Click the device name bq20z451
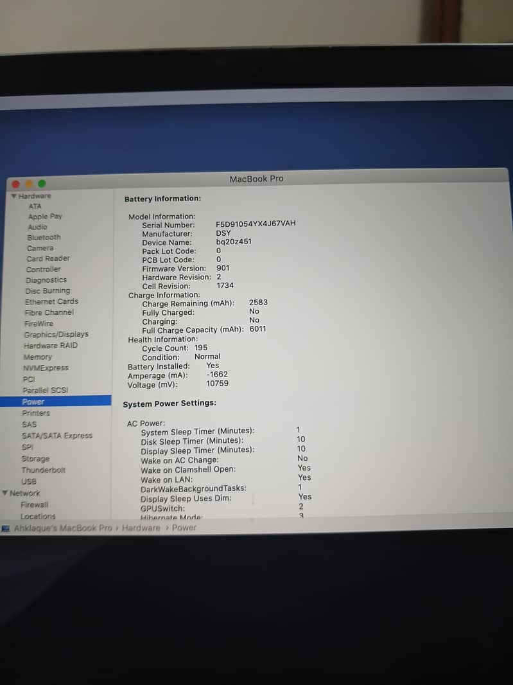 click(234, 242)
